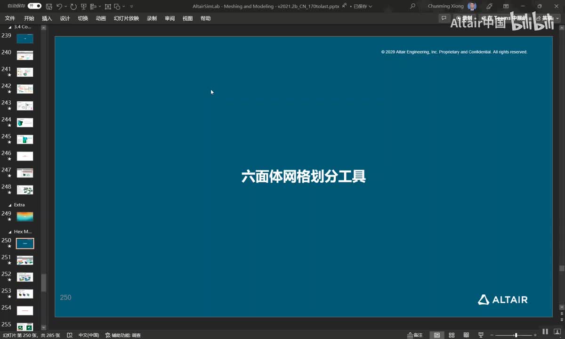Viewport: 565px width, 339px height.
Task: Click the text box icon in quick access toolbar
Action: [108, 7]
